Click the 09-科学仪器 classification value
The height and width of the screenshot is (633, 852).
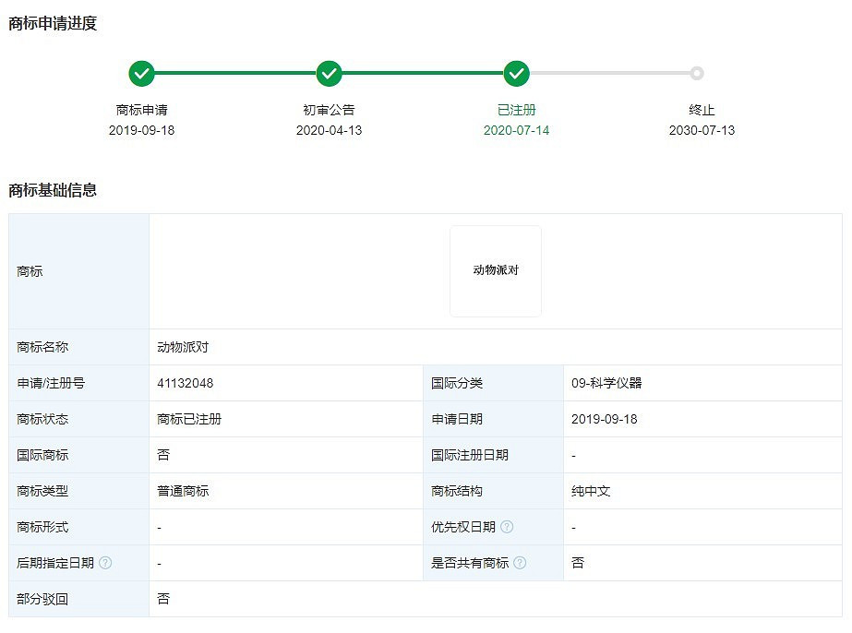pos(606,383)
